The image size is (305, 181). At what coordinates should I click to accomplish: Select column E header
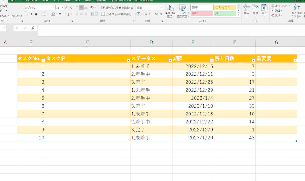point(193,42)
